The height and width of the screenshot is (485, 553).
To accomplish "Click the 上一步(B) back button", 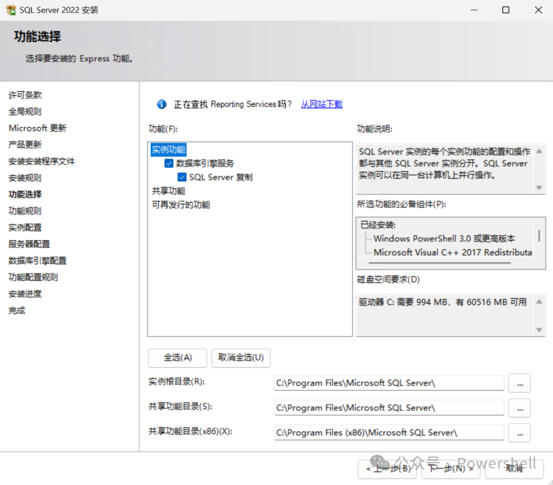I will click(x=387, y=469).
